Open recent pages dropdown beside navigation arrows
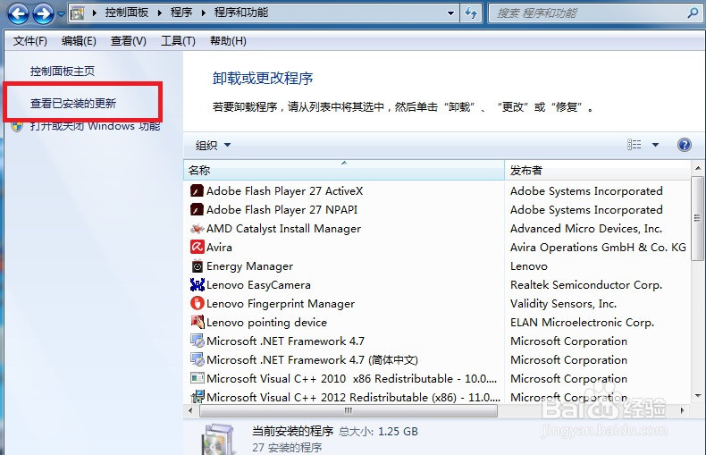 point(61,13)
